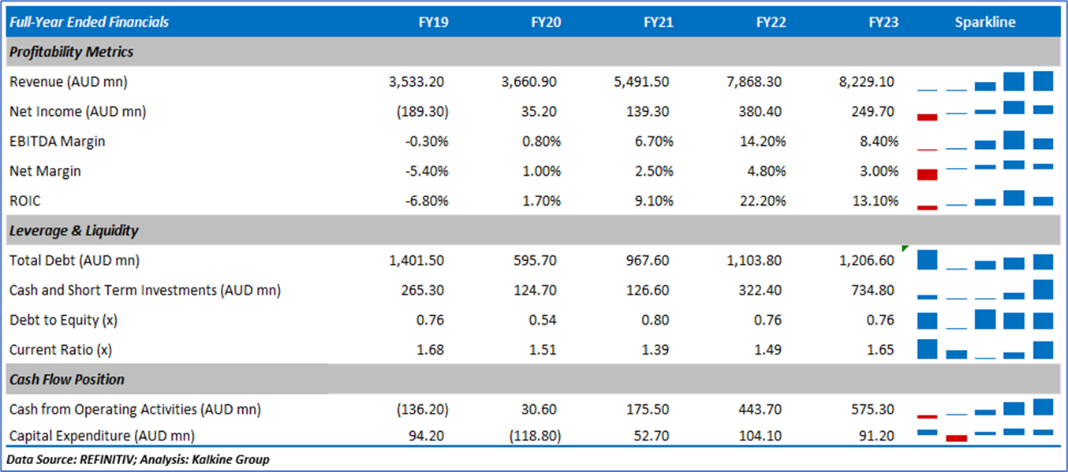Screen dimensions: 1068x472
Task: Select the Net Income sparkline chart
Action: (x=985, y=111)
